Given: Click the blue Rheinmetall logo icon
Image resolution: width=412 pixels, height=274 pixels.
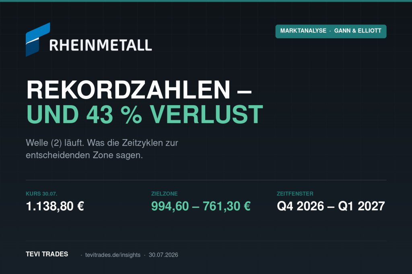Looking at the screenshot, I should [38, 40].
